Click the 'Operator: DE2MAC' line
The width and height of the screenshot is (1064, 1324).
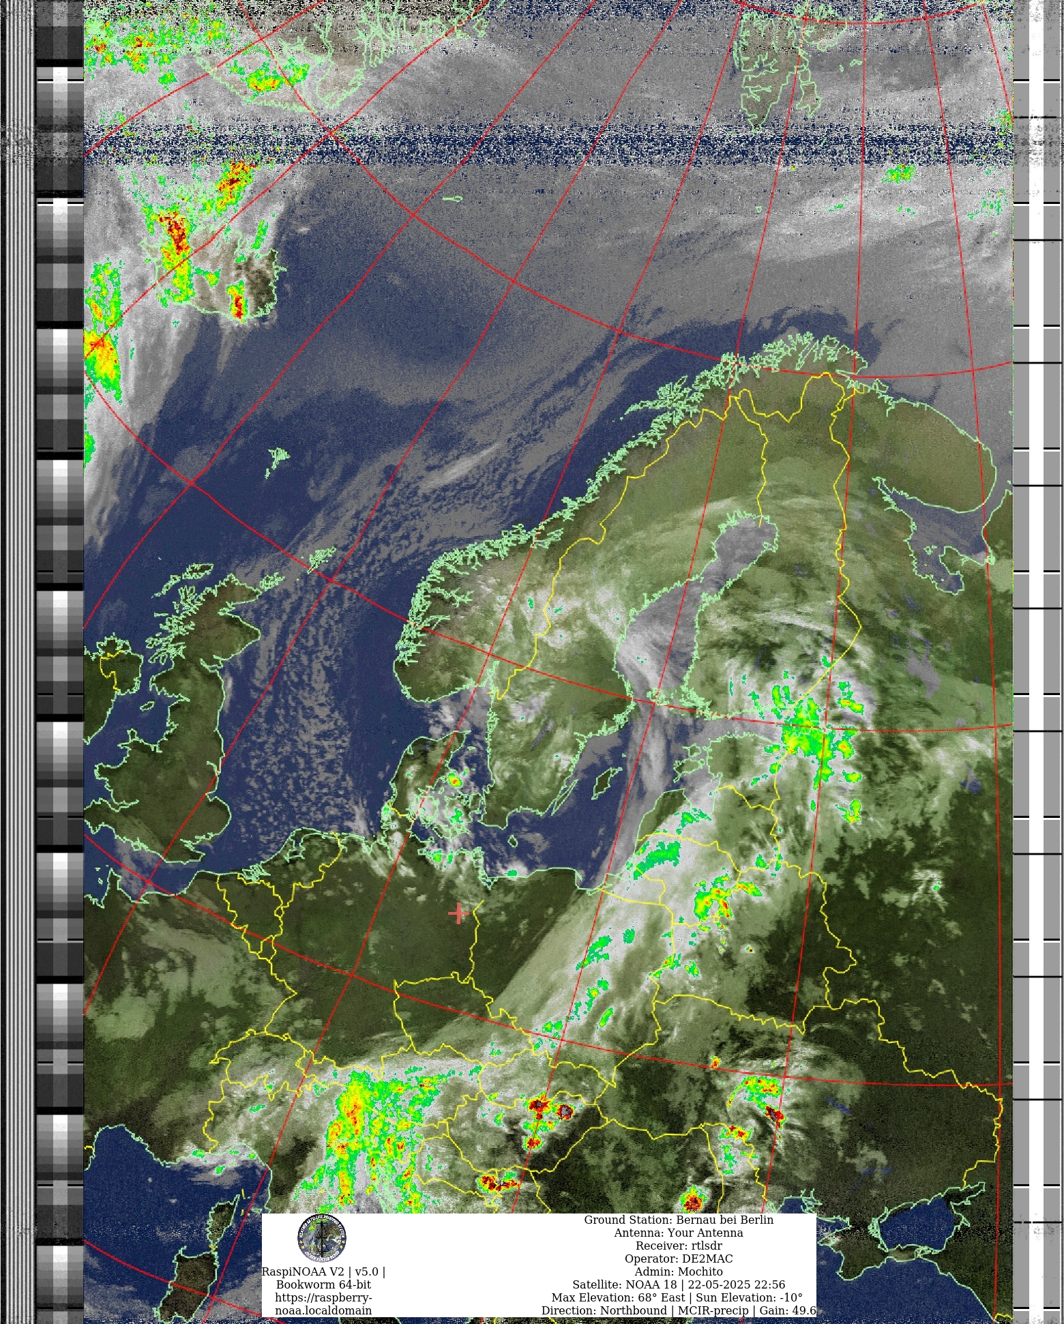[x=679, y=1259]
